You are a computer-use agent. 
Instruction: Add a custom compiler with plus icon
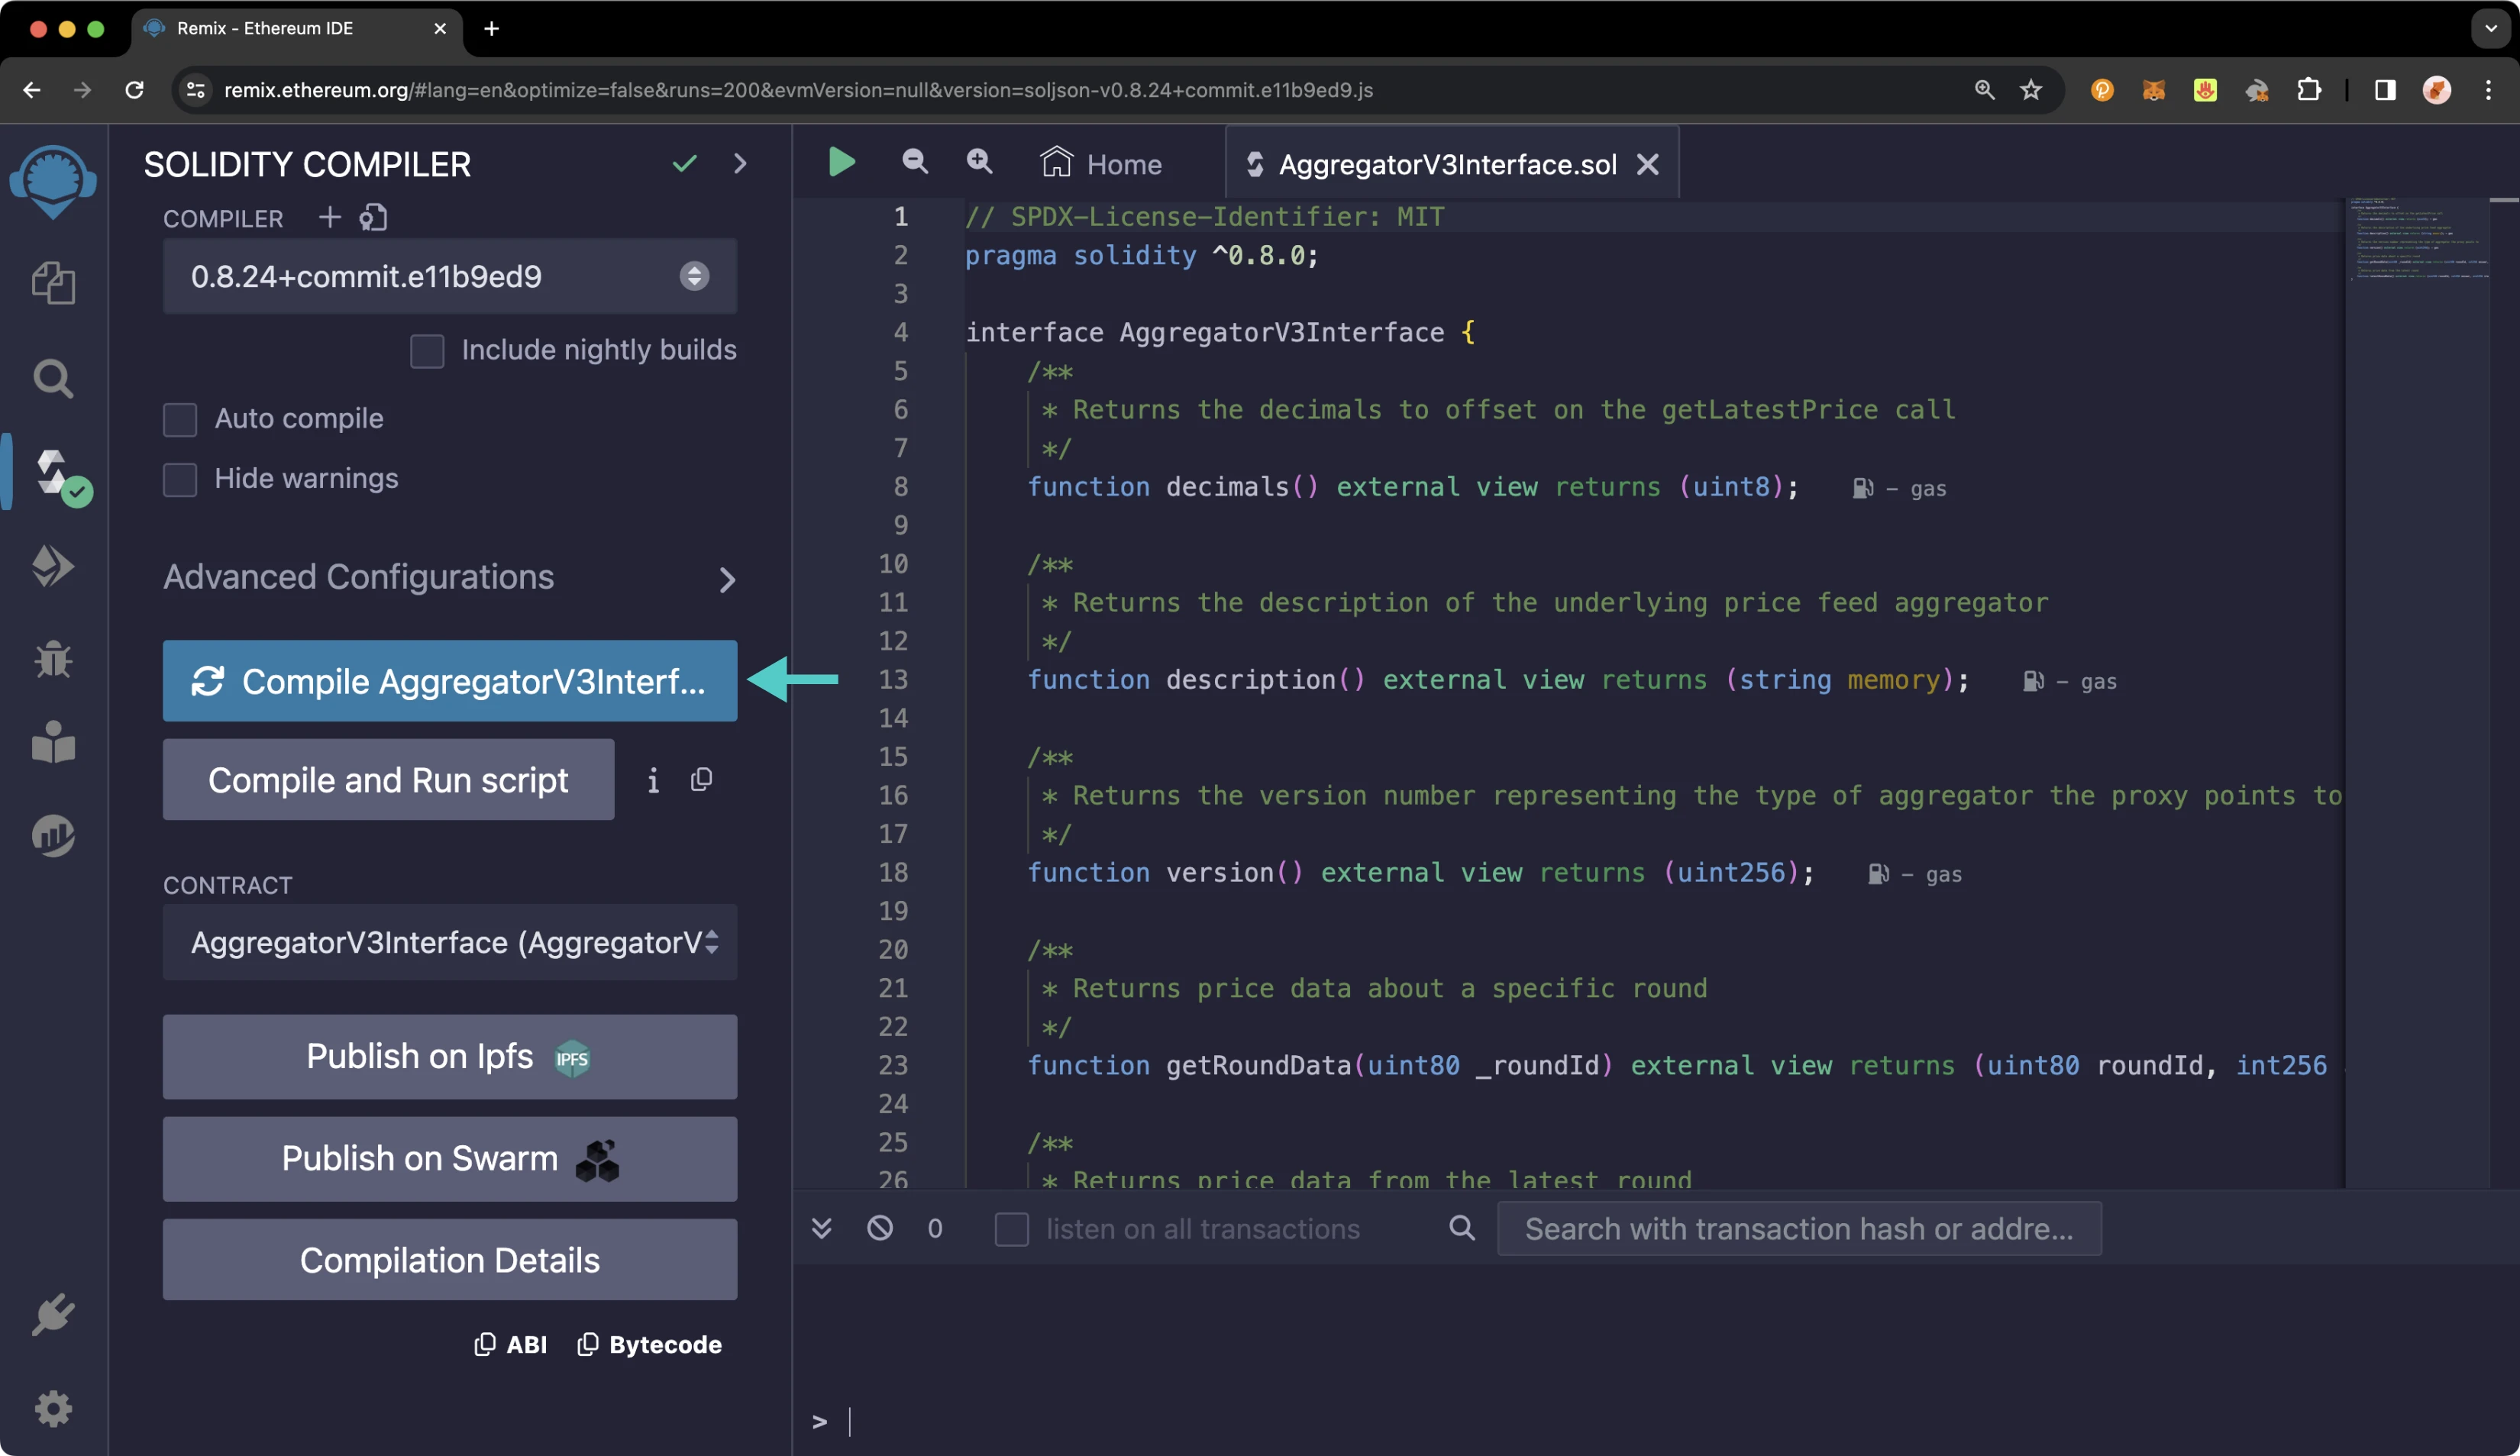pyautogui.click(x=329, y=217)
